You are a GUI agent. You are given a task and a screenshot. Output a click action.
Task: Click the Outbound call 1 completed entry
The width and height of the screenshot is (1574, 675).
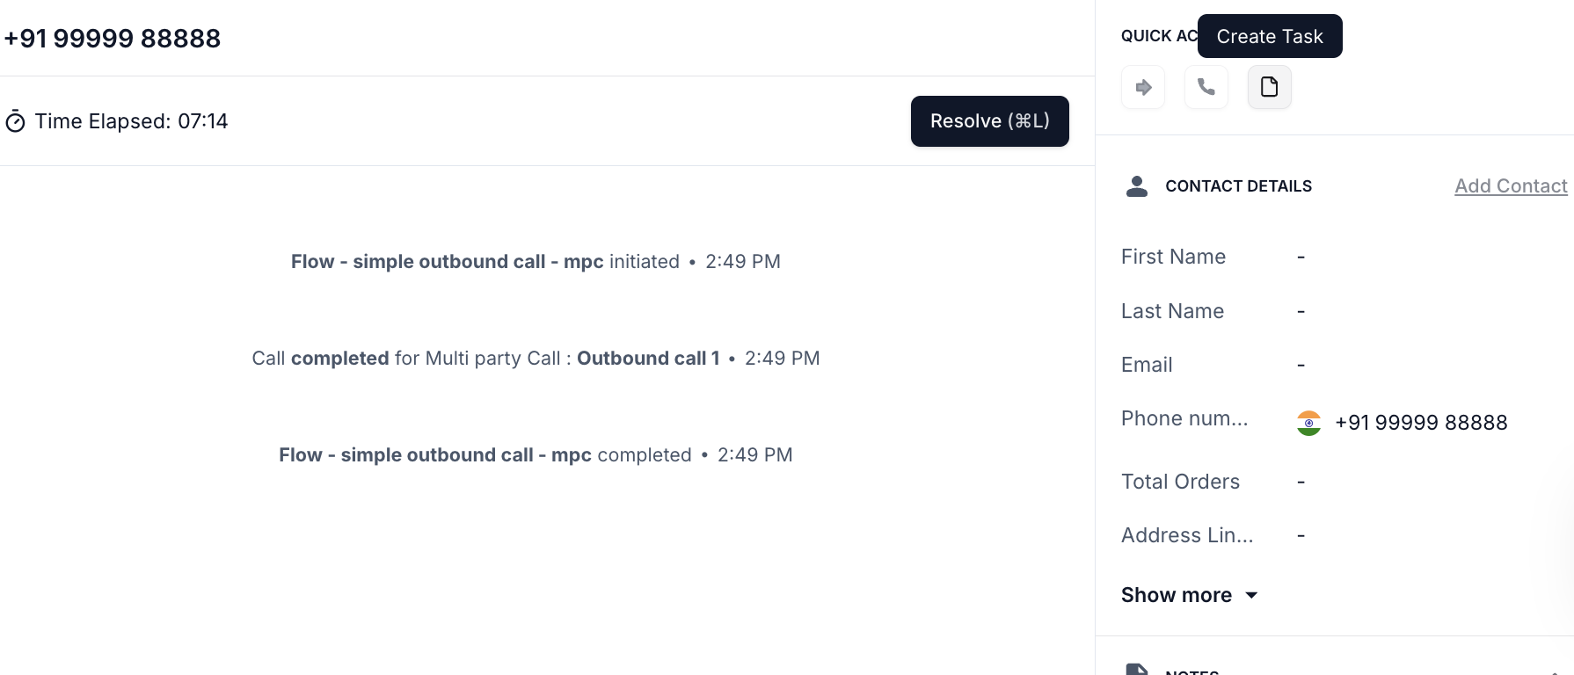click(536, 359)
